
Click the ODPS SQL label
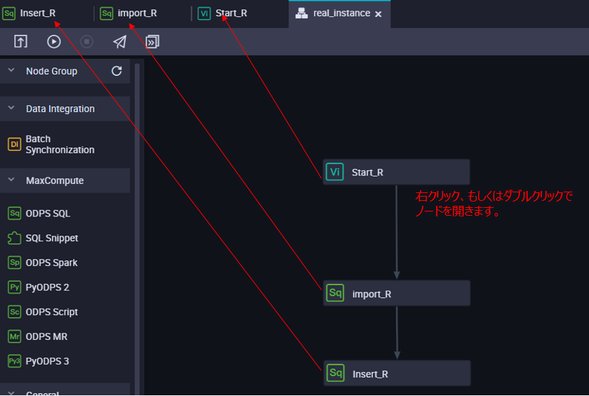(x=48, y=213)
